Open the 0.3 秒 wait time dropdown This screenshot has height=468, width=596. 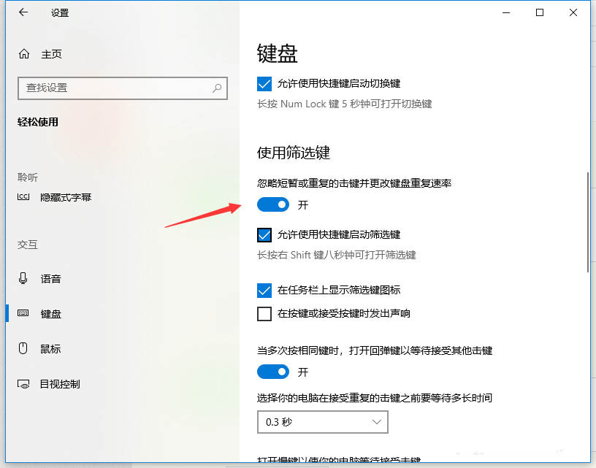[x=323, y=422]
